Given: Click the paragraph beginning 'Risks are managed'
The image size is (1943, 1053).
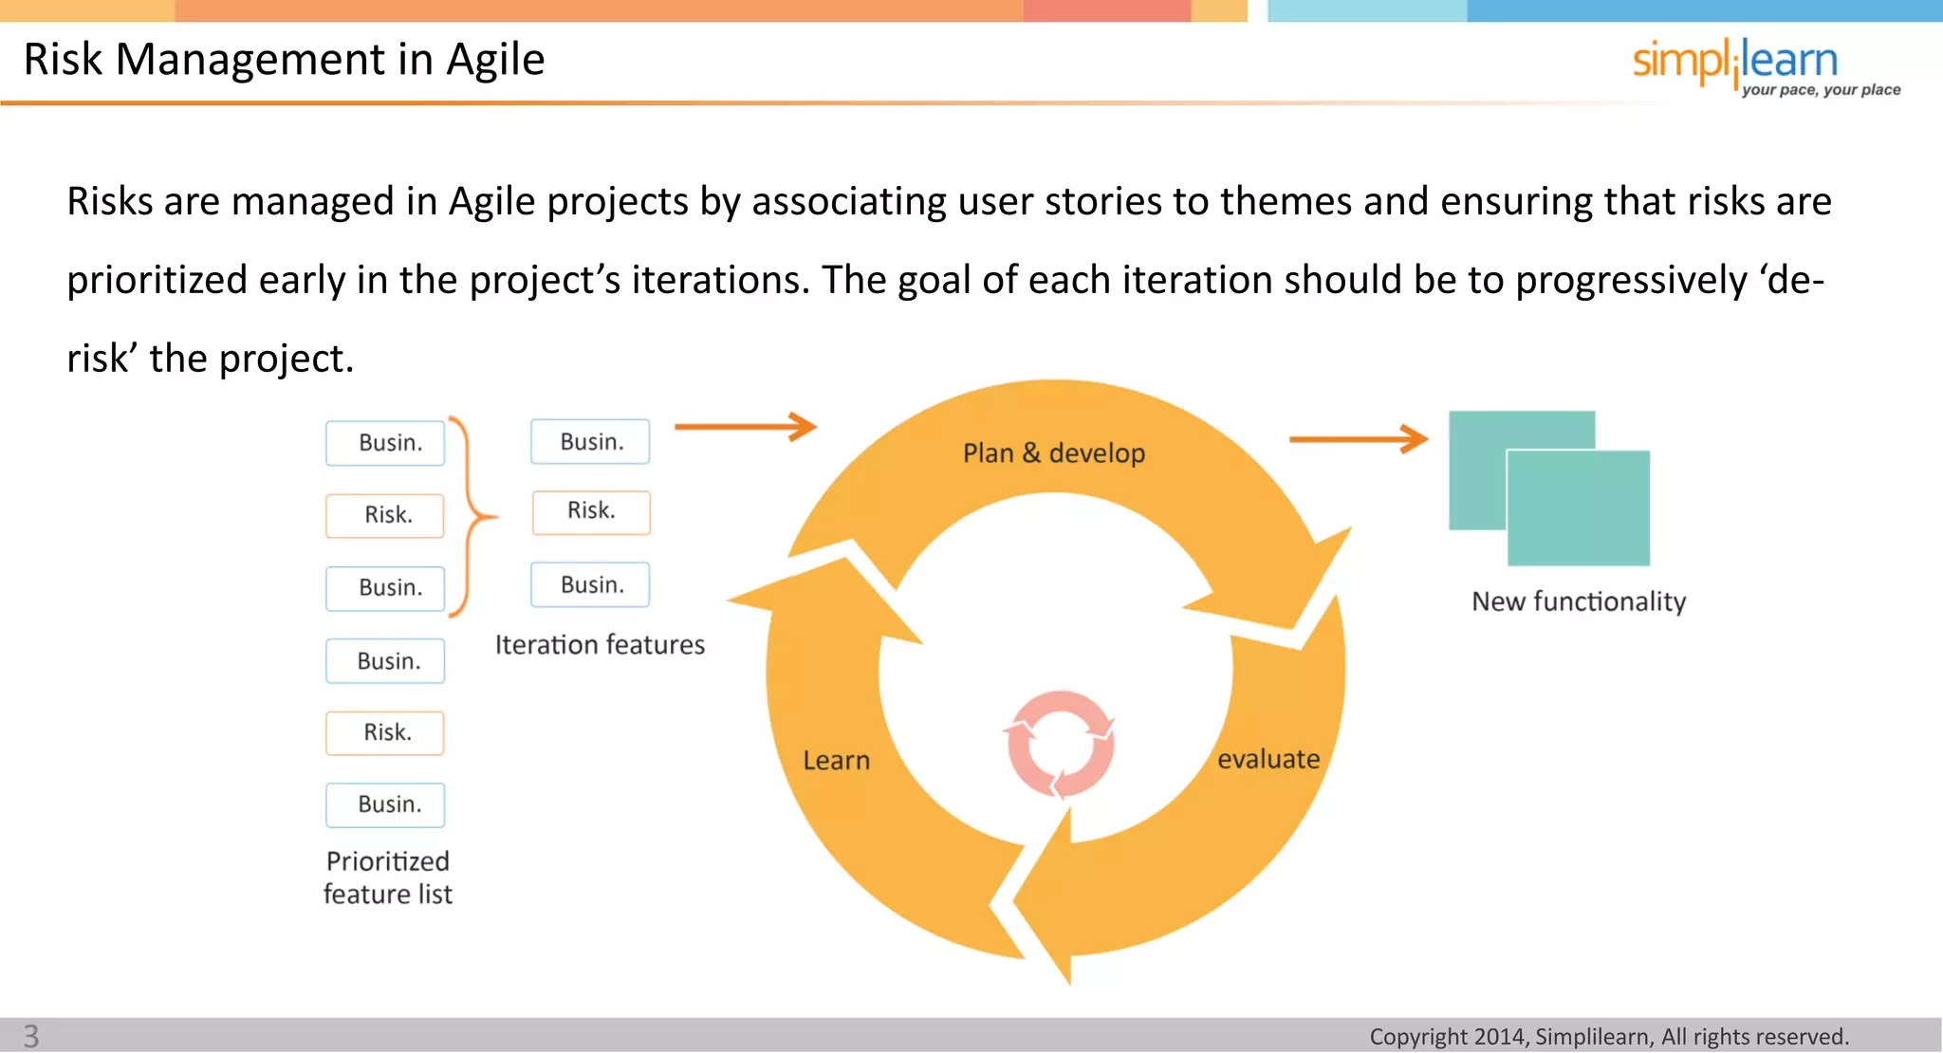Looking at the screenshot, I should (x=949, y=280).
